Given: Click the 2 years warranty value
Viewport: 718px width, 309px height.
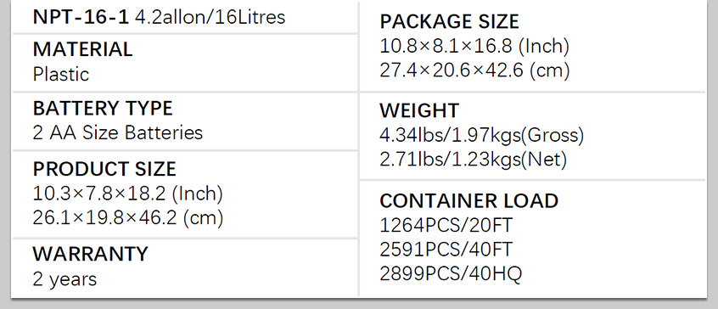Looking at the screenshot, I should point(65,278).
